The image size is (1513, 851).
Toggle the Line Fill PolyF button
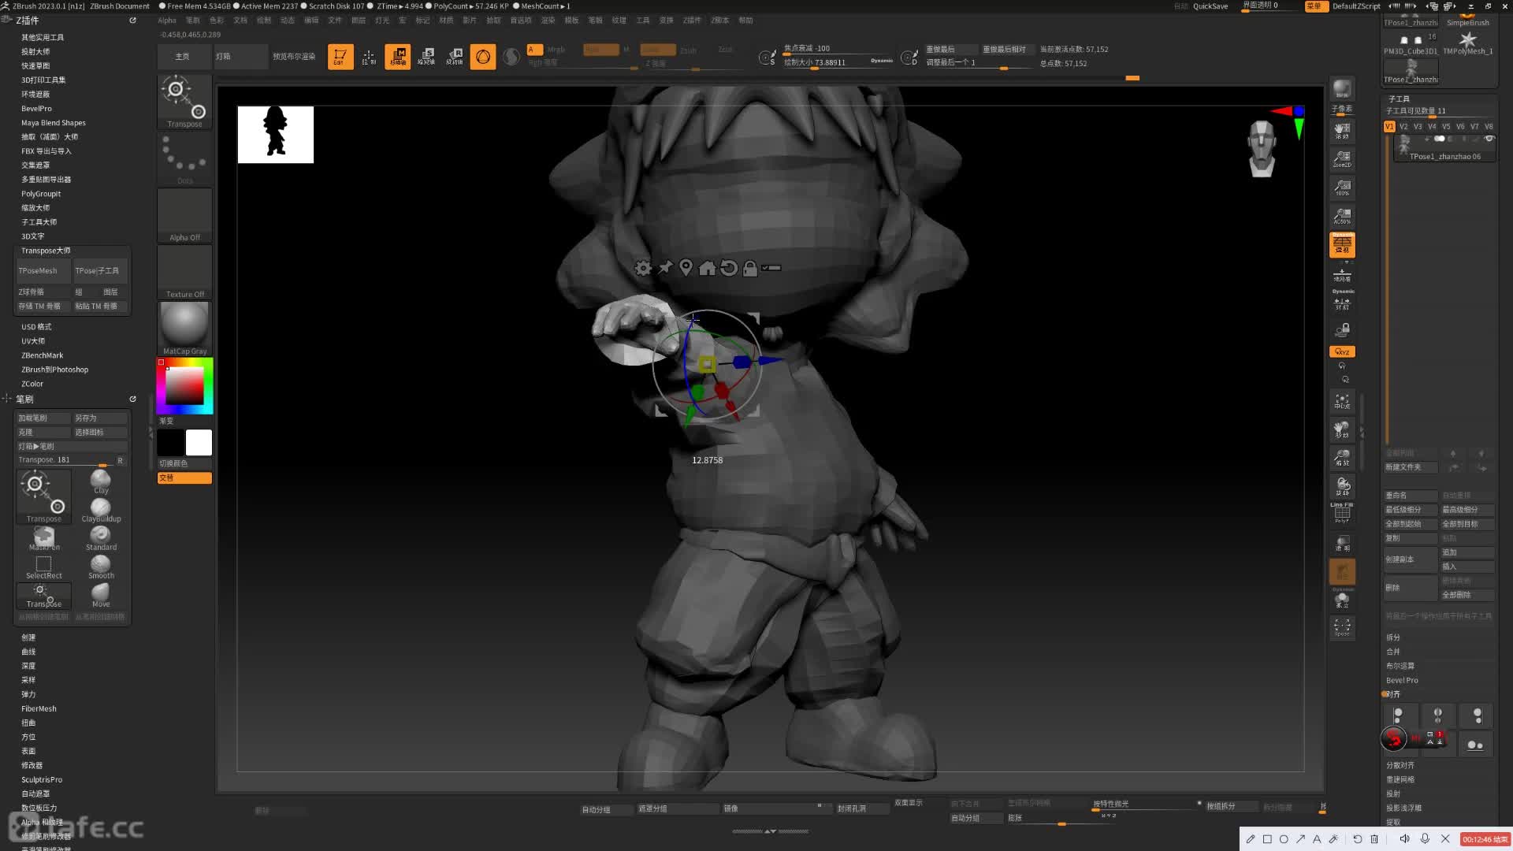(1342, 513)
